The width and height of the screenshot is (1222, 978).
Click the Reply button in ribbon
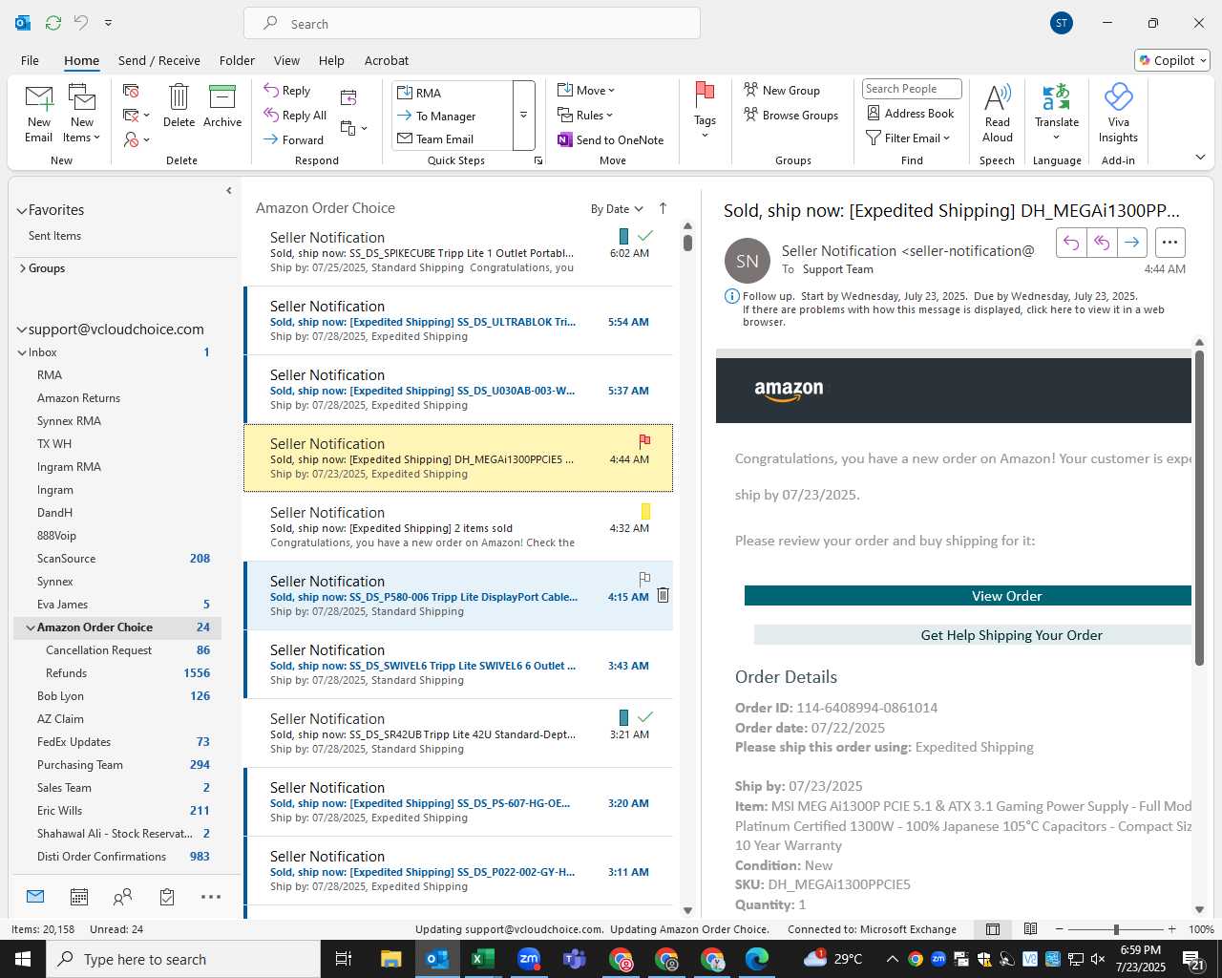pos(287,91)
